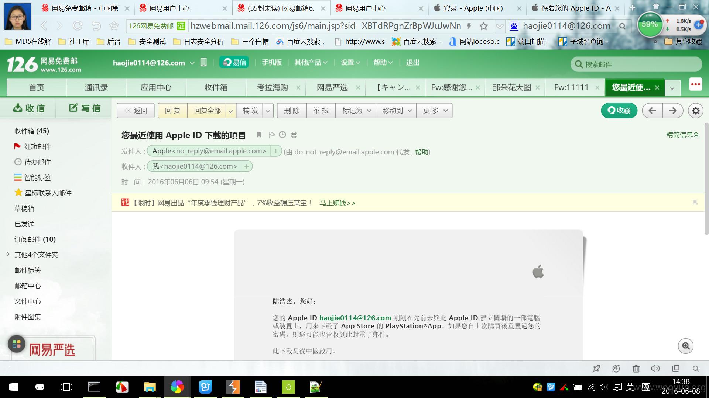Image resolution: width=709 pixels, height=398 pixels.
Task: Open File Explorer from taskbar
Action: click(150, 387)
